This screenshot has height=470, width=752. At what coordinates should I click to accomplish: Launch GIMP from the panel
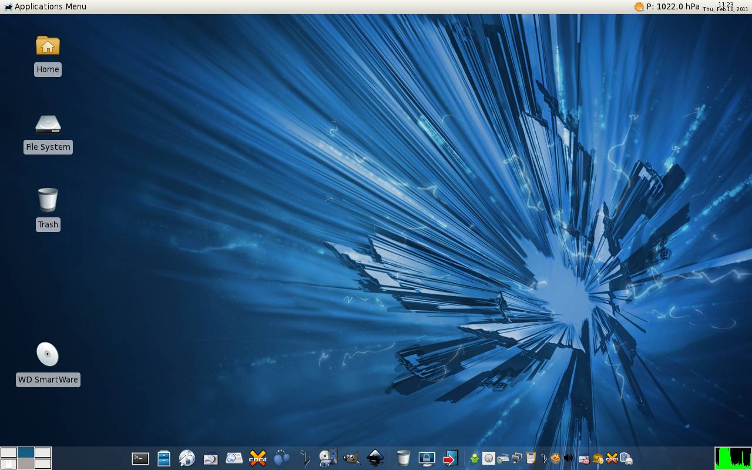point(351,458)
